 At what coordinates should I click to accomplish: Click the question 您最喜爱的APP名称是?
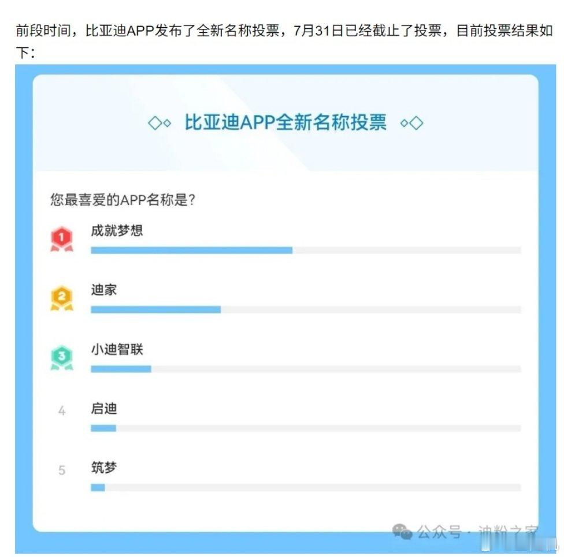coord(123,200)
